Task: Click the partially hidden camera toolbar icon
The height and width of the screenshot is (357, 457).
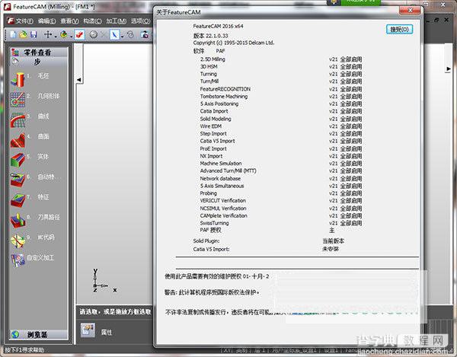Action: click(x=145, y=35)
